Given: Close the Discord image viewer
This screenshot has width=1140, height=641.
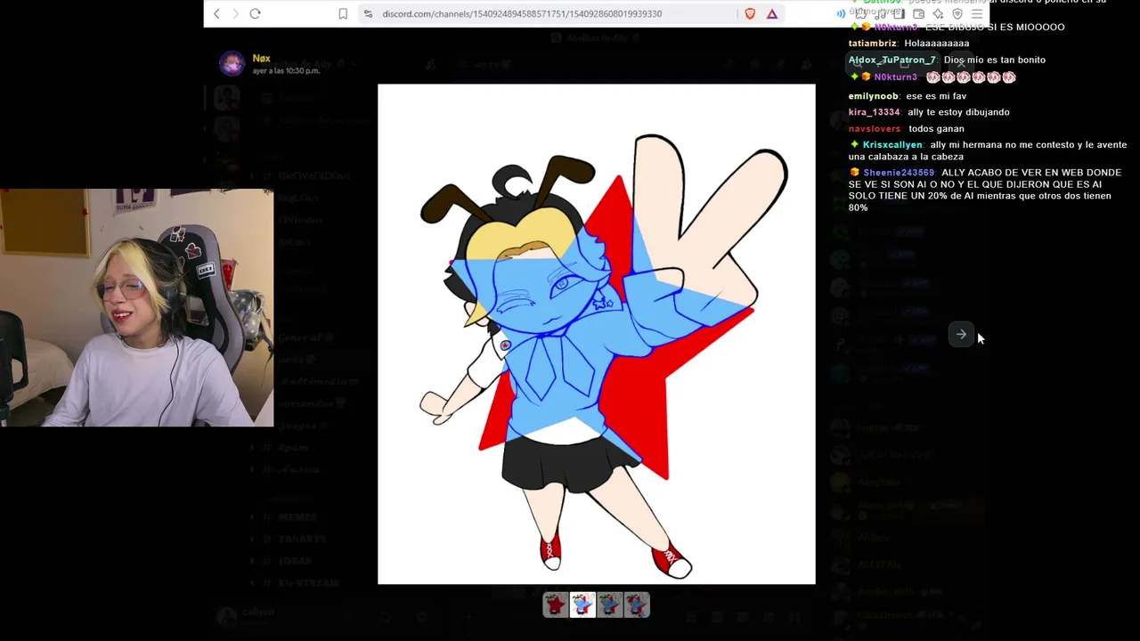Looking at the screenshot, I should 961,64.
